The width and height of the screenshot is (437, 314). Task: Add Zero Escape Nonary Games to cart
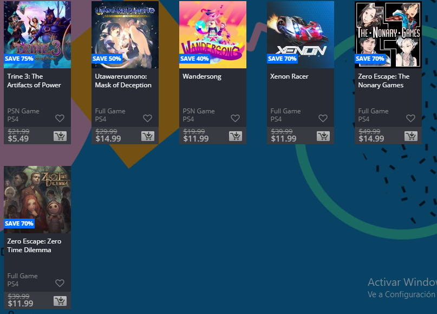pyautogui.click(x=411, y=136)
